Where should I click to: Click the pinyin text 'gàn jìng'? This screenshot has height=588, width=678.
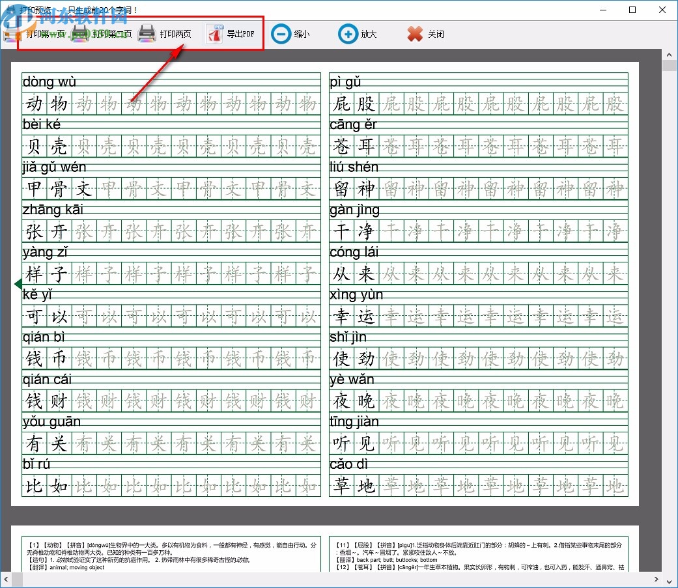354,210
